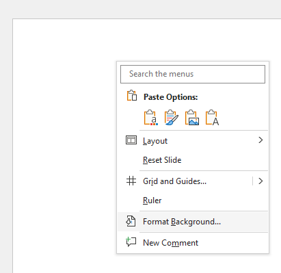The height and width of the screenshot is (273, 281).
Task: Click the Search the menus field
Action: tap(193, 74)
